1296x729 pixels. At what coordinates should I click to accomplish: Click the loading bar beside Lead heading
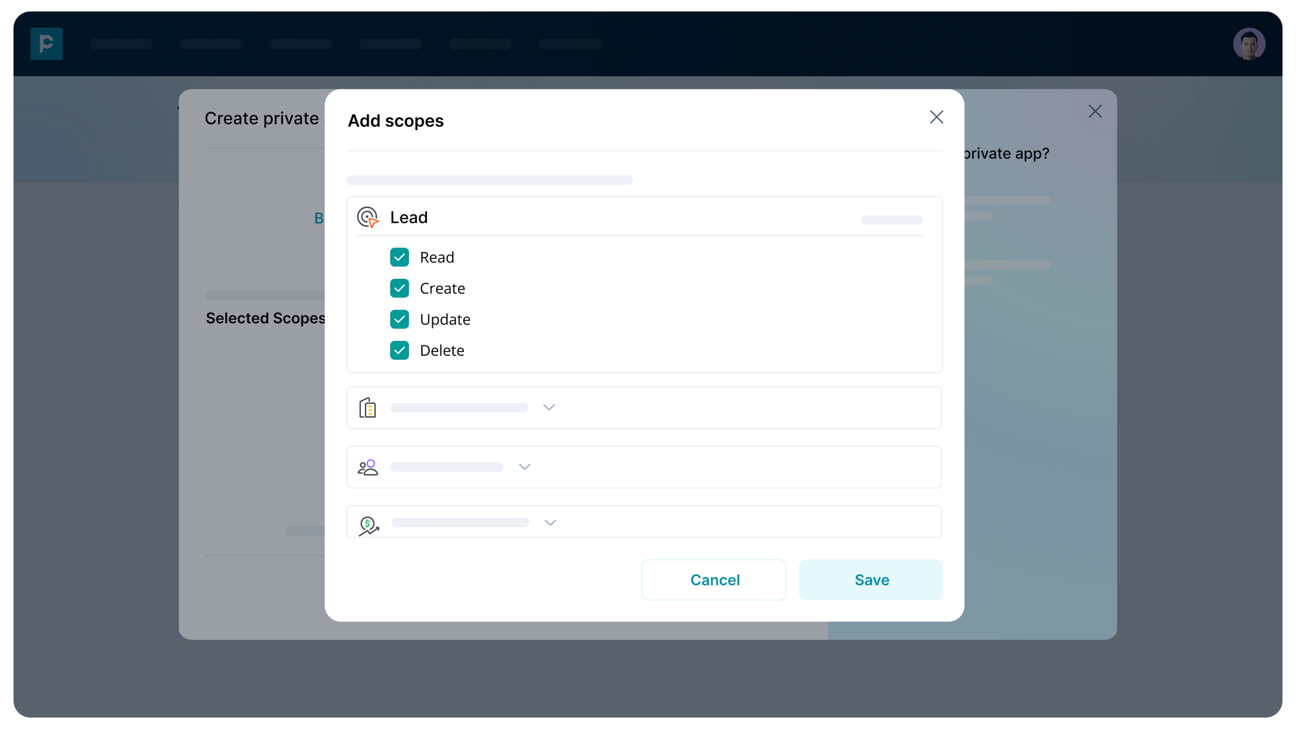coord(891,220)
